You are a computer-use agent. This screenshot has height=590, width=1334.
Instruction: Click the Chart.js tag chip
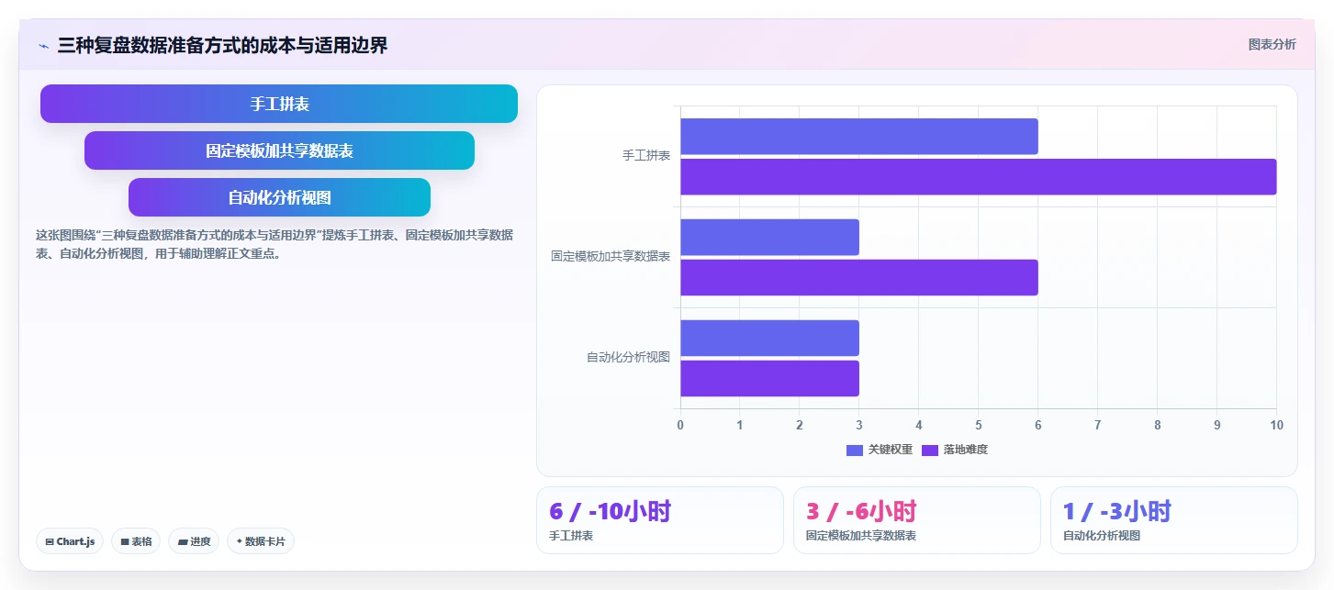(x=70, y=541)
